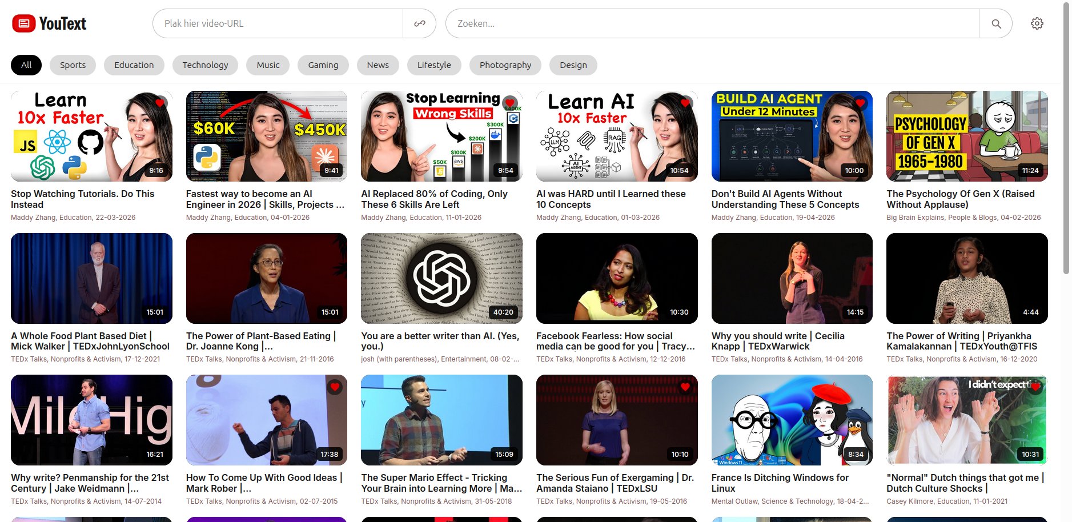This screenshot has width=1072, height=522.
Task: Switch to the Technology category
Action: 205,65
